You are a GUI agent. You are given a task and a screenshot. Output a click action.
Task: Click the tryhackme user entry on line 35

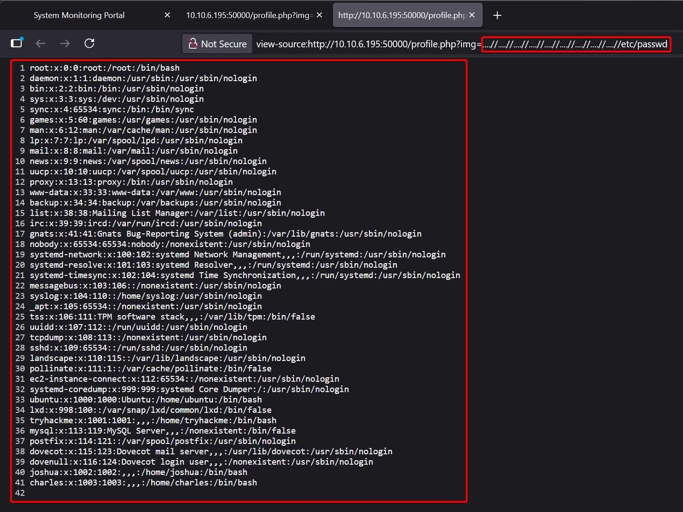(153, 421)
